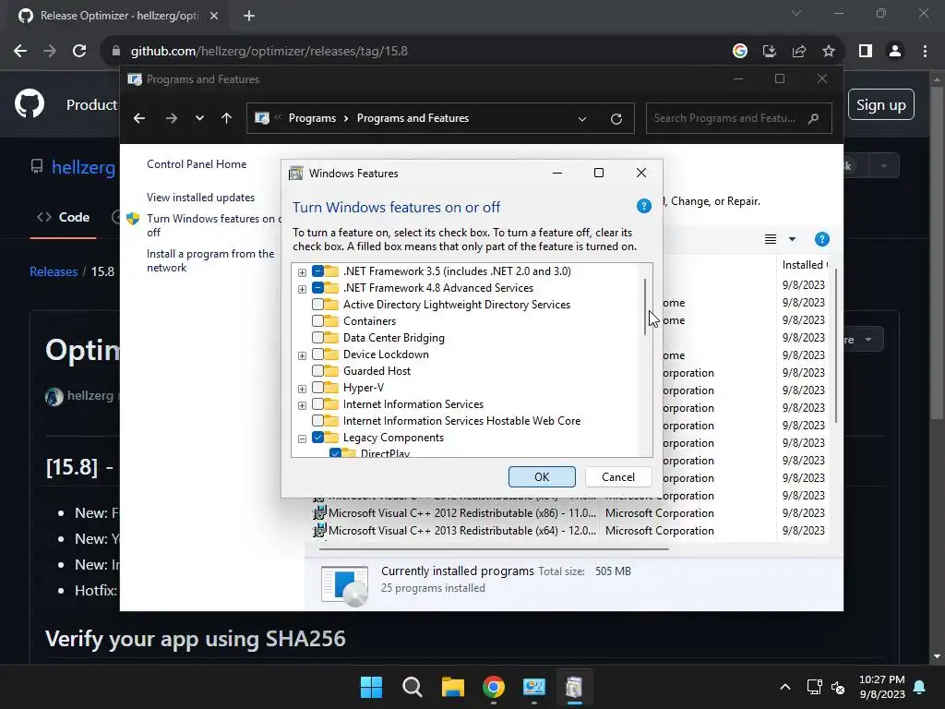Viewport: 945px width, 709px height.
Task: Toggle Chrome side panel icon
Action: click(866, 52)
